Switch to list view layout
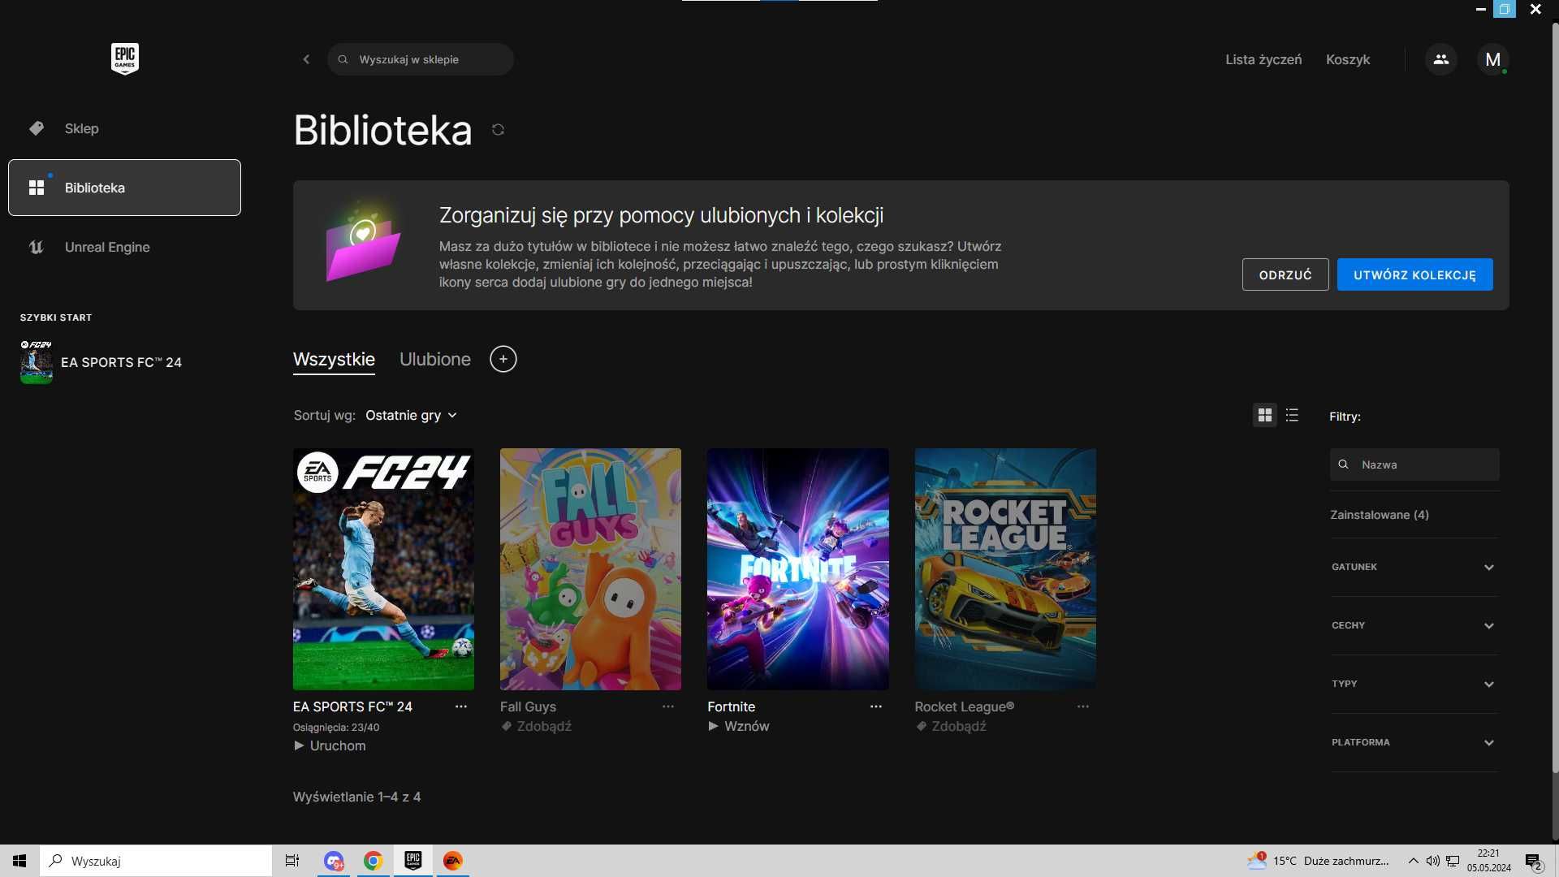This screenshot has height=877, width=1559. (x=1292, y=415)
